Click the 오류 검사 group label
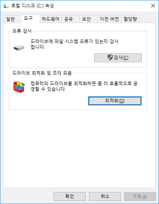 22,31
